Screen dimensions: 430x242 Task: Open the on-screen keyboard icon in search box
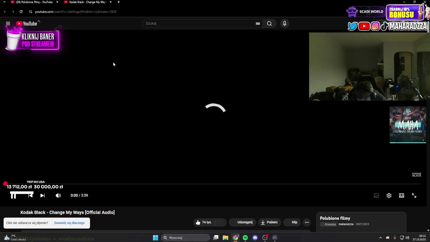[x=258, y=24]
